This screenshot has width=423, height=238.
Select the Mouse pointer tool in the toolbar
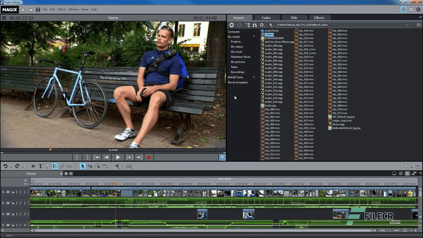tap(83, 166)
